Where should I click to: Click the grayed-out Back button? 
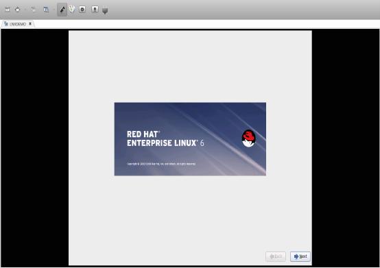pos(276,256)
